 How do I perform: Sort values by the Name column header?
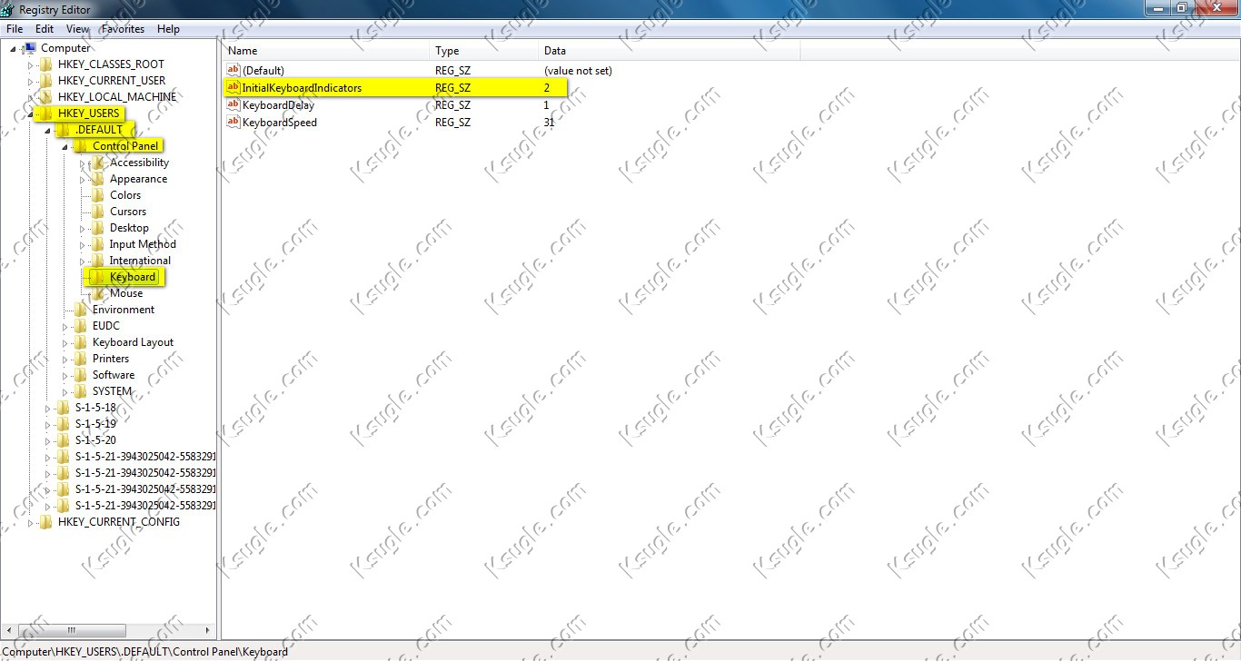[x=326, y=51]
